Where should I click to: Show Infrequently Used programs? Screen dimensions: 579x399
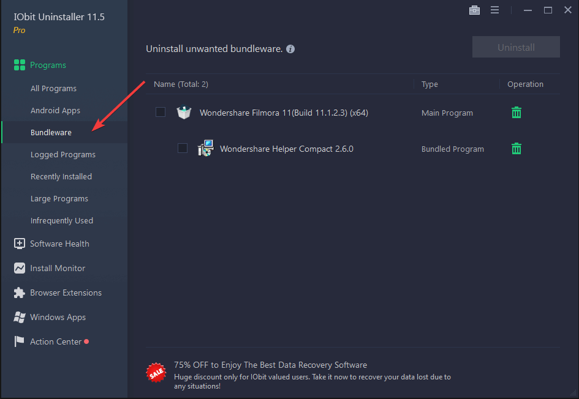coord(62,220)
